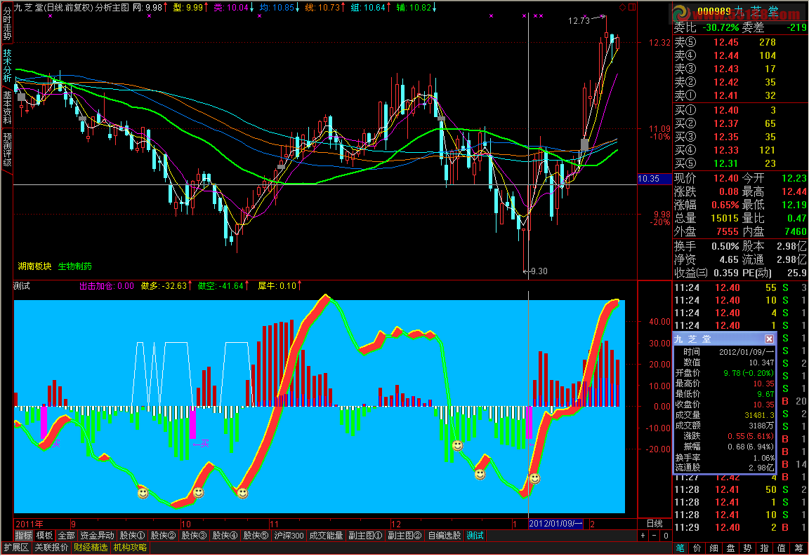Viewport: 809px width, 556px height.
Task: Switch to 指 tab in right panel
Action: [765, 548]
